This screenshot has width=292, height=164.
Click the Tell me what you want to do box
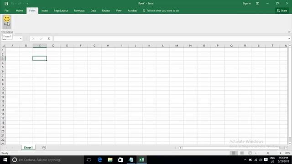pos(161,10)
